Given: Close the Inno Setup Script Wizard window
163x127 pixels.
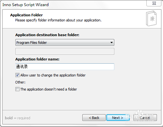Looking at the screenshot, I should click(154, 3).
